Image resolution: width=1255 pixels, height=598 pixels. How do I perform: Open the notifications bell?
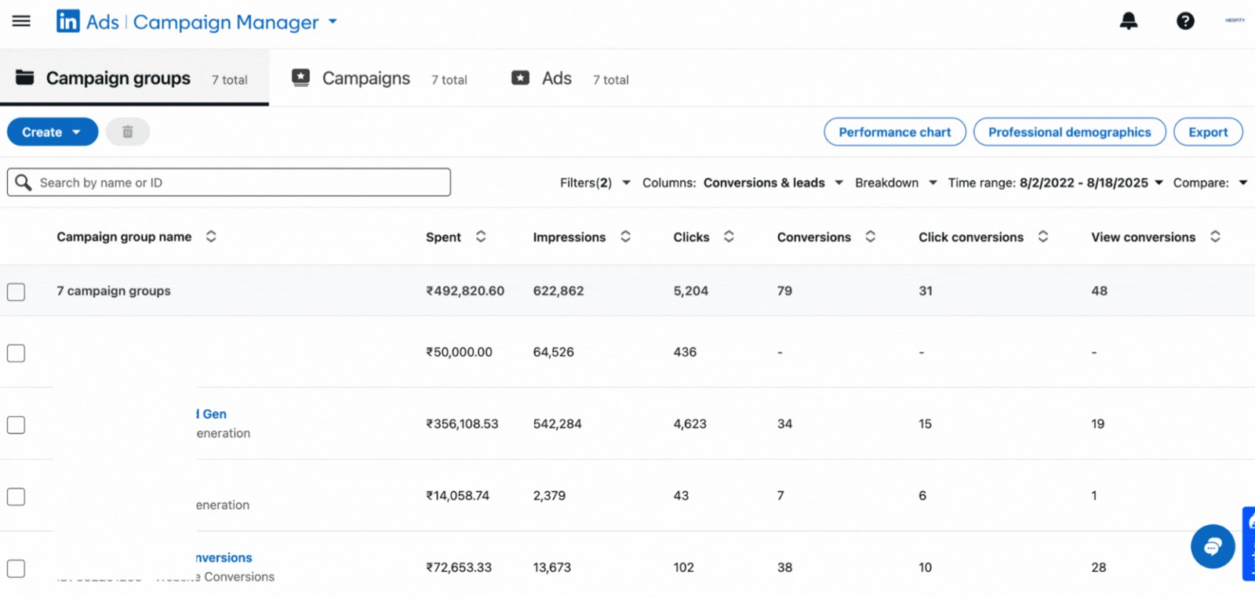(1128, 21)
